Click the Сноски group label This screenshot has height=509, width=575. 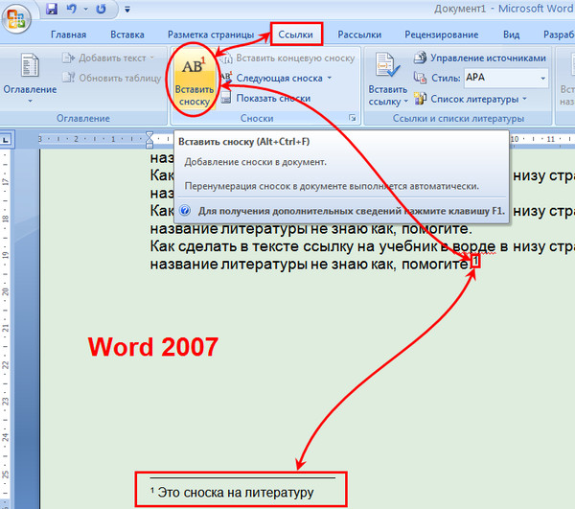click(257, 118)
